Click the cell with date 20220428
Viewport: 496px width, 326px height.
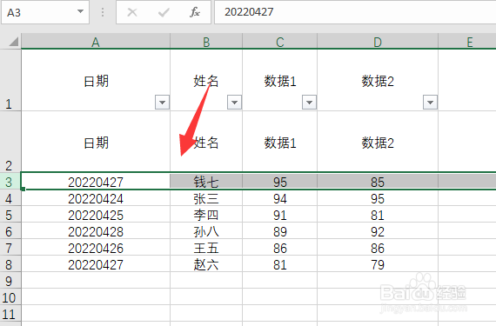[x=96, y=231]
